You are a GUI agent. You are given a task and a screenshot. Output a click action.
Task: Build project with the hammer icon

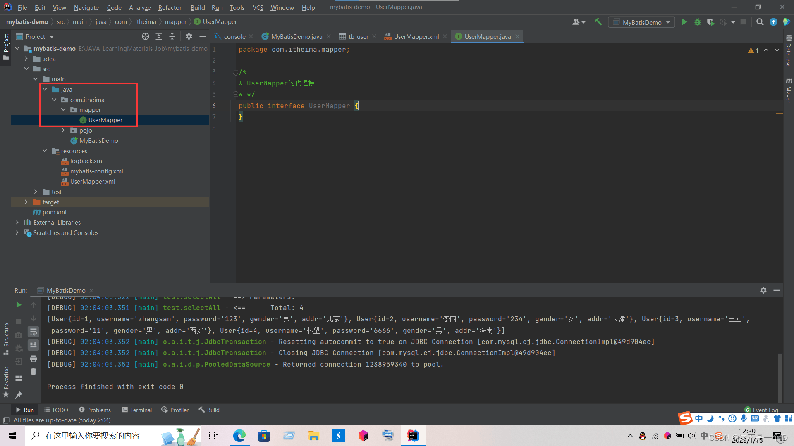click(x=598, y=22)
